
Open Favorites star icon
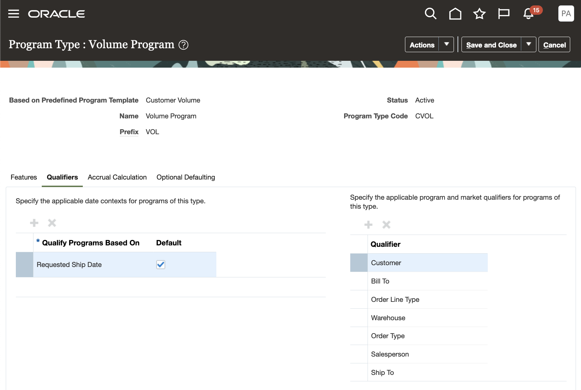pos(479,14)
